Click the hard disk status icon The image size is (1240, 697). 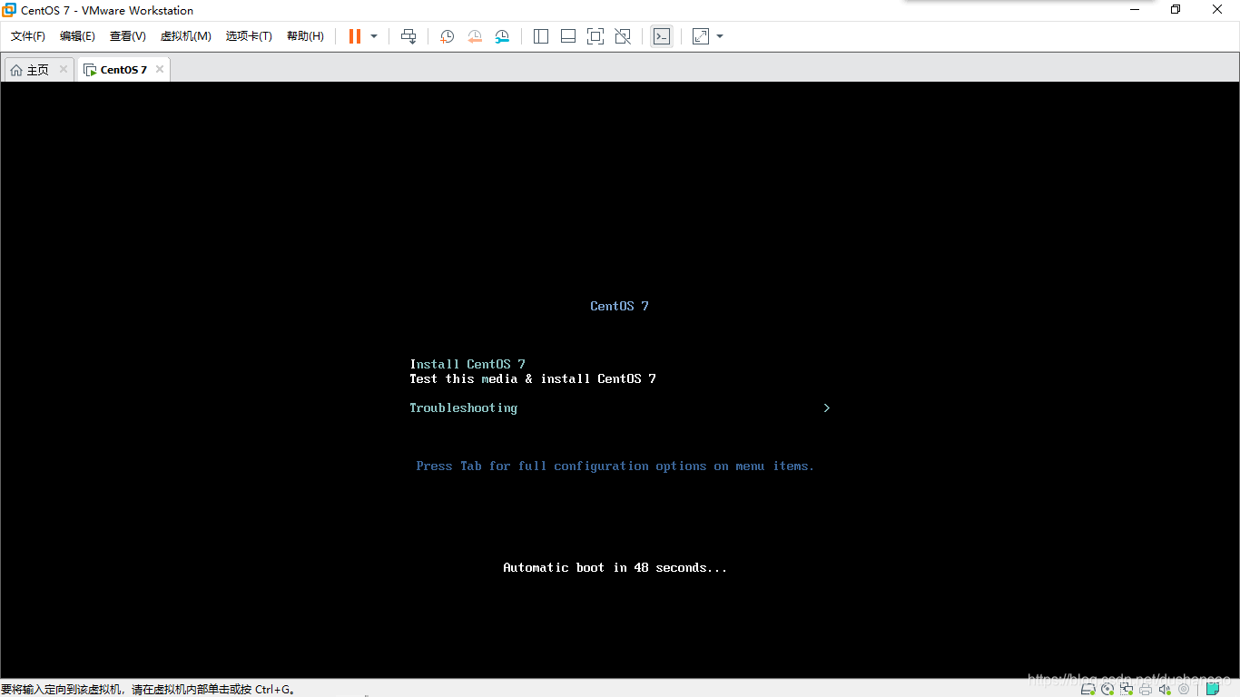tap(1087, 689)
